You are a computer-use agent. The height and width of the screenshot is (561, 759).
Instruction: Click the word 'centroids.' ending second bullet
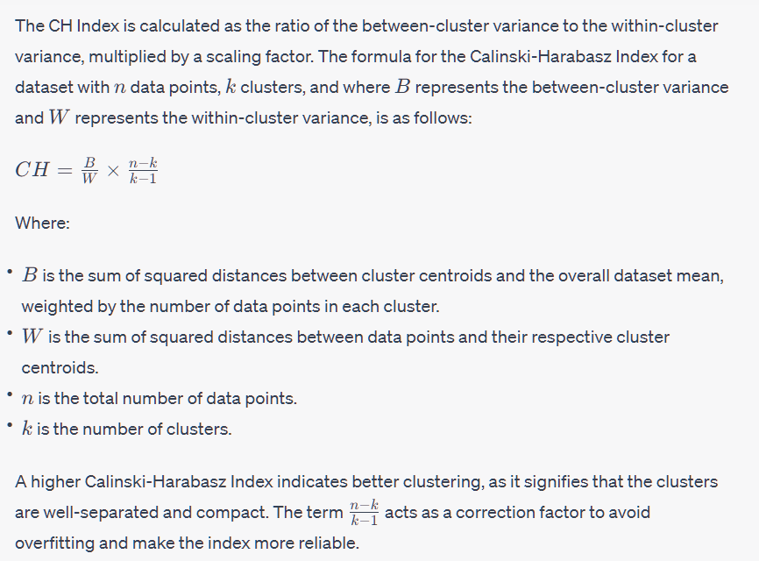pos(60,368)
